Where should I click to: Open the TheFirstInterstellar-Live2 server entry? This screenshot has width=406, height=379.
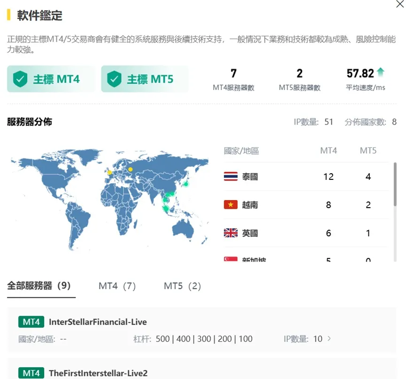coord(201,369)
